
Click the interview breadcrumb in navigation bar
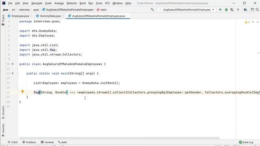(x=24, y=10)
